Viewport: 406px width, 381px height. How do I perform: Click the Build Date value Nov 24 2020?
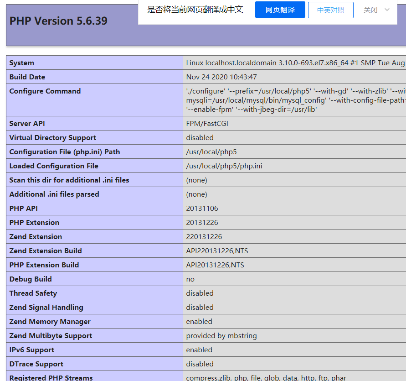click(221, 77)
